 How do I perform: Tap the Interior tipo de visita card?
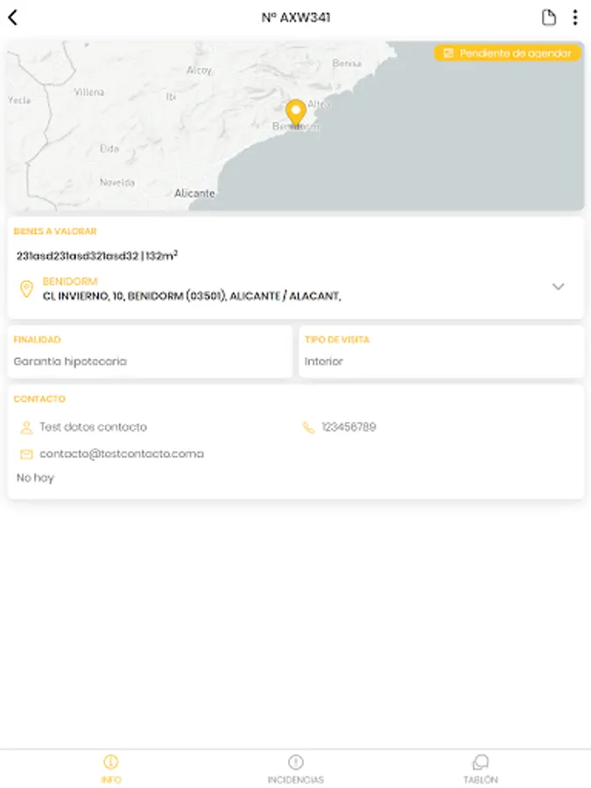pos(441,352)
